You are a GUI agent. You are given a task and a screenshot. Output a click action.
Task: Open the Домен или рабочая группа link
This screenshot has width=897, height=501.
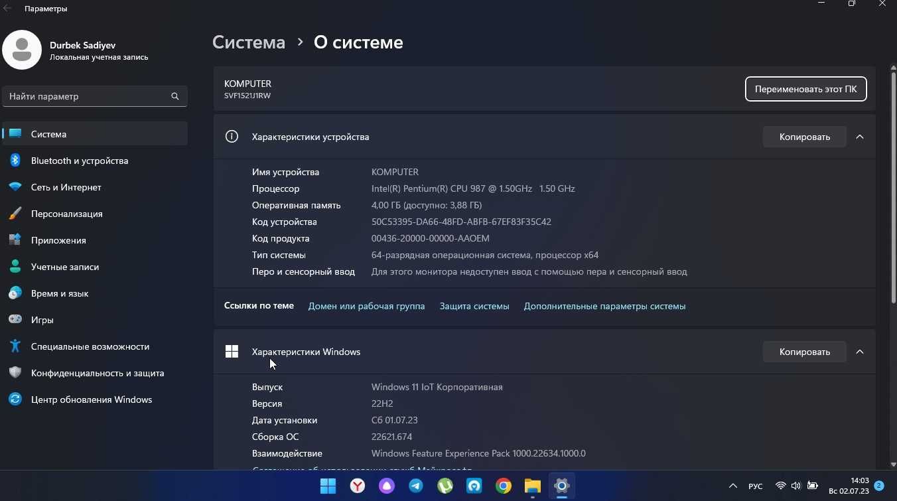[x=366, y=306]
